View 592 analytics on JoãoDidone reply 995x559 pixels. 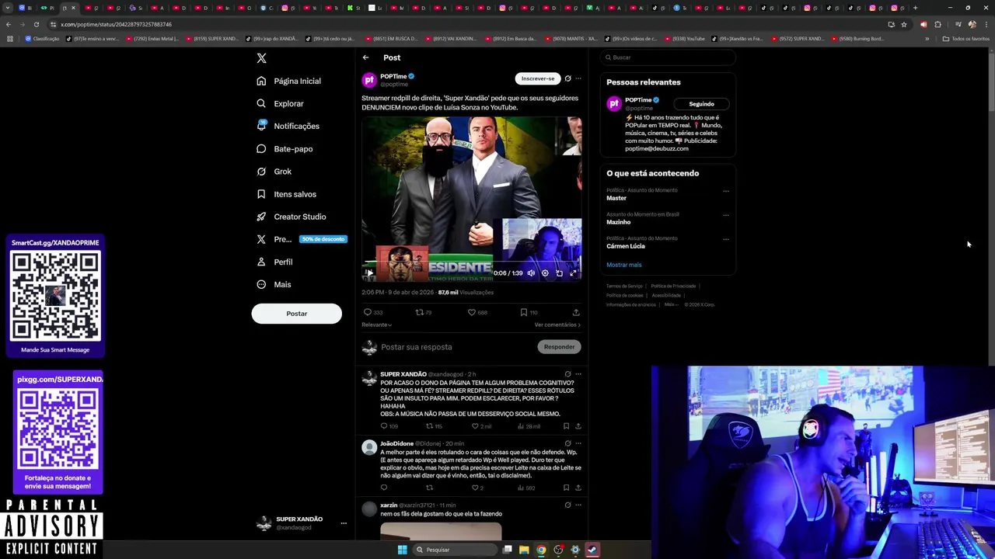(x=526, y=488)
